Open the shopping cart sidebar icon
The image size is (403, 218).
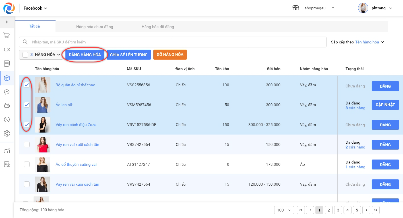tap(7, 35)
